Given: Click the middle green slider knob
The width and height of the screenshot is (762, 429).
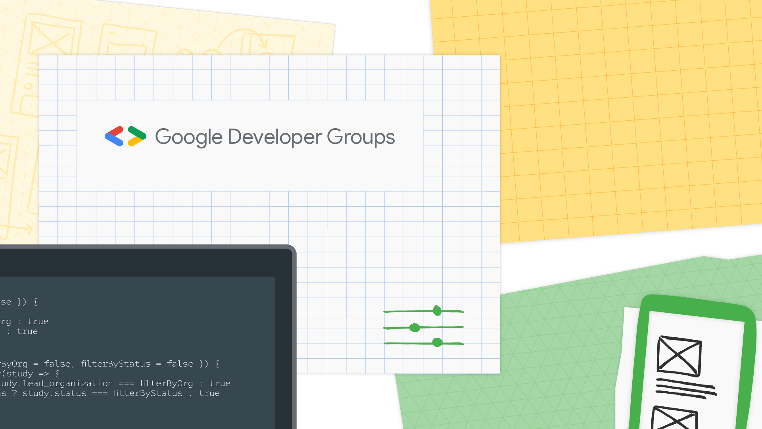Looking at the screenshot, I should coord(415,327).
